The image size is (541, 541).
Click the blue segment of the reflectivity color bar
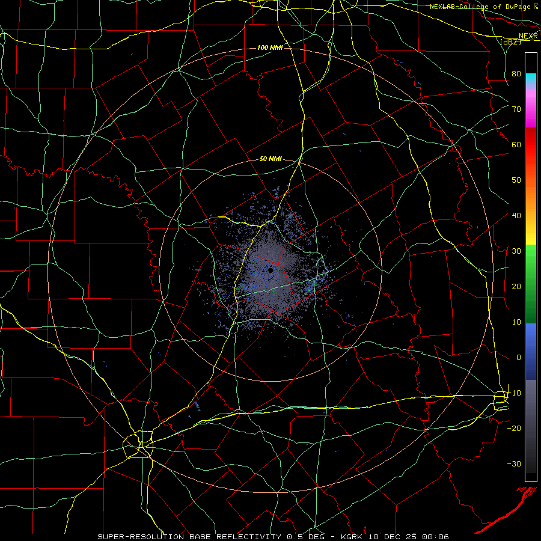pyautogui.click(x=531, y=352)
